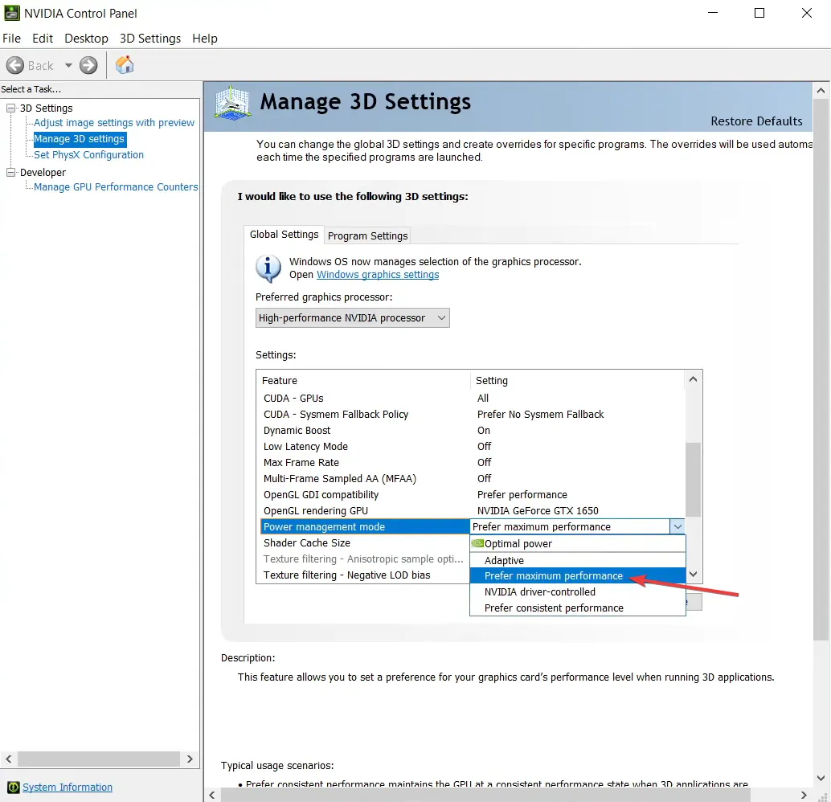Click the Forward arrow icon
The height and width of the screenshot is (802, 831).
[x=88, y=65]
